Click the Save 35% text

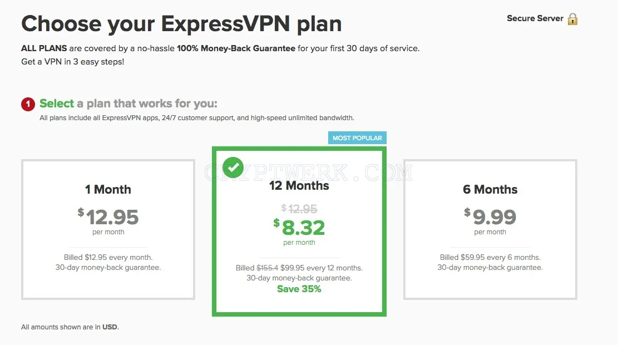click(299, 289)
